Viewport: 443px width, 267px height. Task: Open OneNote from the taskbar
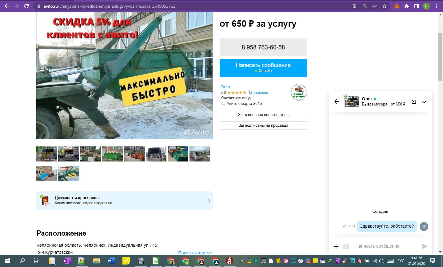pos(66,261)
